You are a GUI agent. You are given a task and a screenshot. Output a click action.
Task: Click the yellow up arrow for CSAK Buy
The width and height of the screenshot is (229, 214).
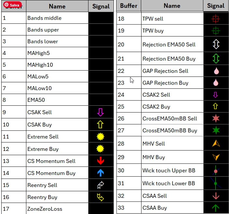[100, 124]
